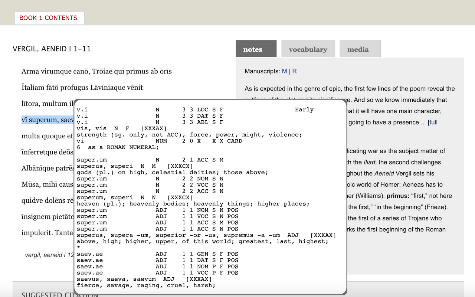
Task: Select the notes tab
Action: pos(256,49)
